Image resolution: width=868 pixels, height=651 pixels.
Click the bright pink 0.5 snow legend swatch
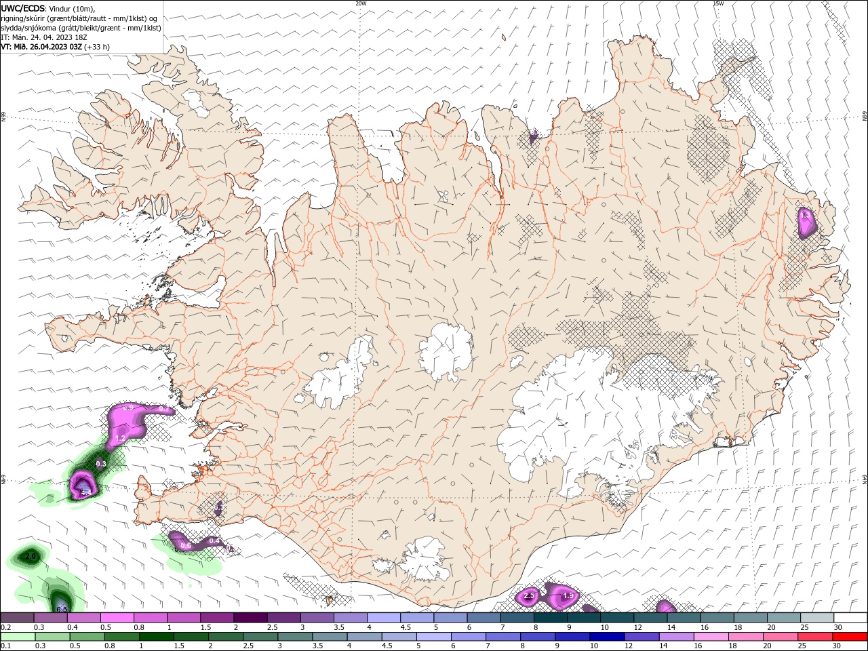coord(117,618)
